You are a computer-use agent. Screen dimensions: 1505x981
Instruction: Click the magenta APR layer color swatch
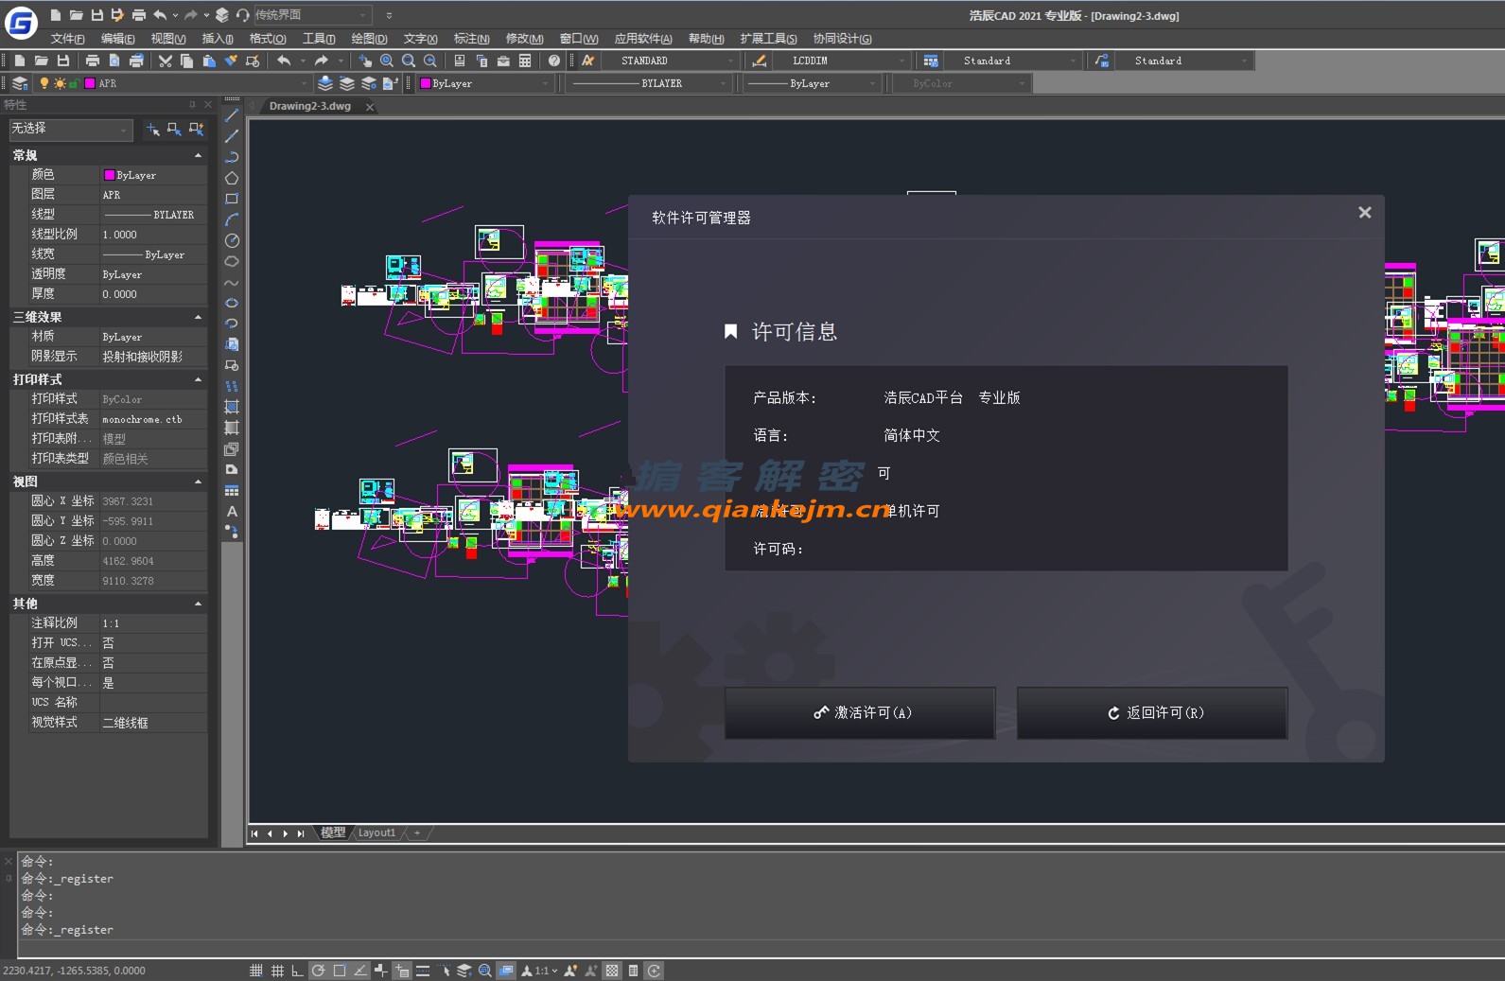pos(90,83)
